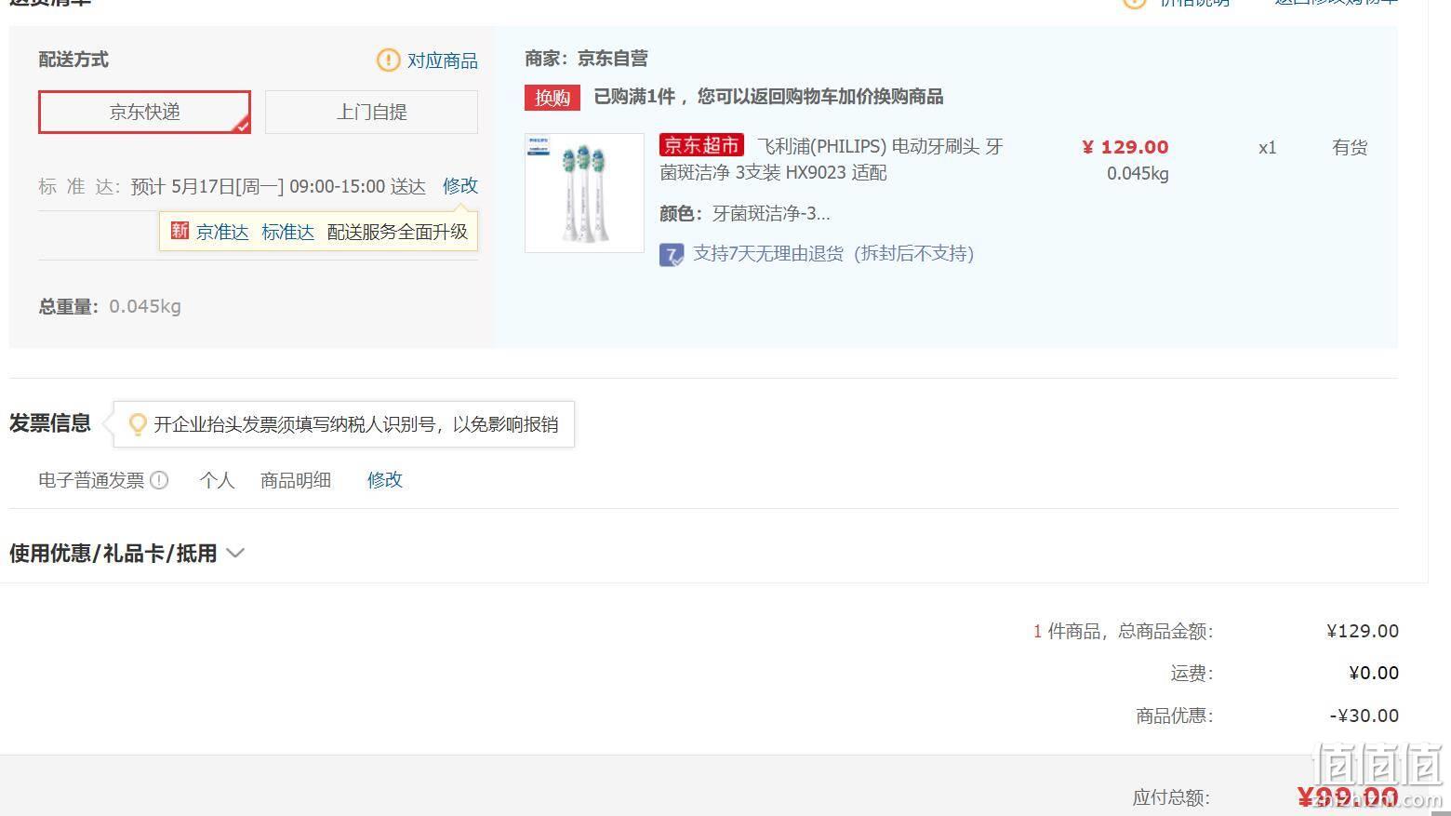Open the 标准达 delivery service link
The width and height of the screenshot is (1451, 816).
click(x=287, y=232)
